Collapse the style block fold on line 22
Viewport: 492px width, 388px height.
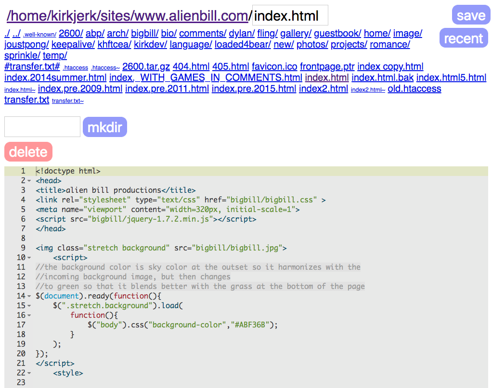(28, 373)
